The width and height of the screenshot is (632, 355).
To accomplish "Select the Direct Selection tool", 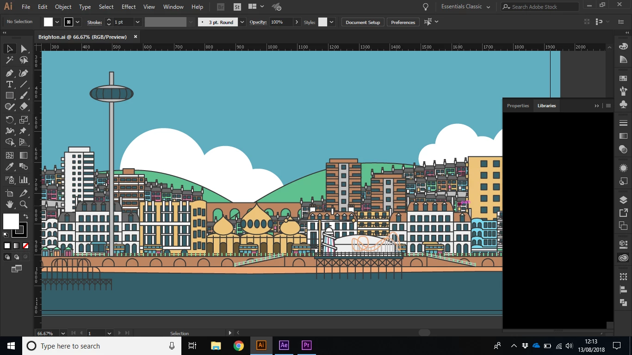I will [24, 49].
